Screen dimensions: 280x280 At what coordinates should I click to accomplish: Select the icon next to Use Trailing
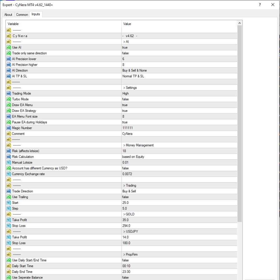pyautogui.click(x=9, y=197)
